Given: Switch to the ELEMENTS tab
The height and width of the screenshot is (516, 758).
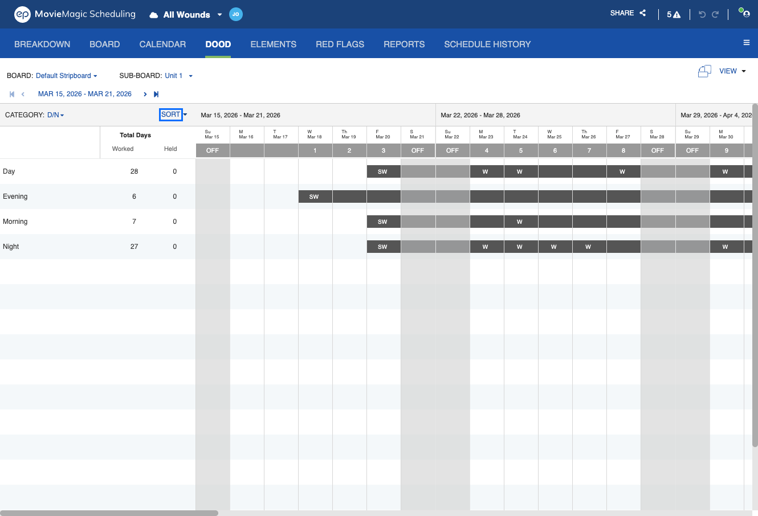Looking at the screenshot, I should click(x=274, y=44).
